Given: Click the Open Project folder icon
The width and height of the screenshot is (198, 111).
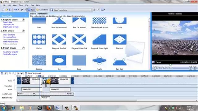Looking at the screenshot, I should coord(7,10).
